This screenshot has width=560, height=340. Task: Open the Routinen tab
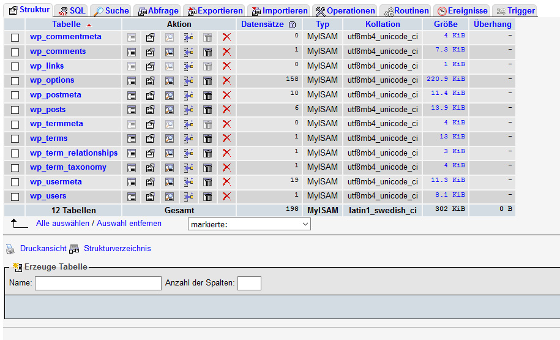(x=406, y=11)
